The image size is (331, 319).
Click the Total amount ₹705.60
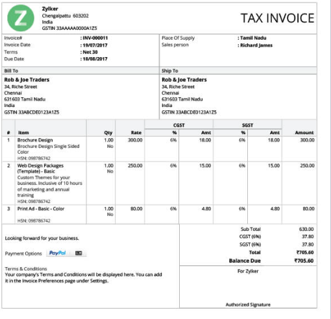305,252
